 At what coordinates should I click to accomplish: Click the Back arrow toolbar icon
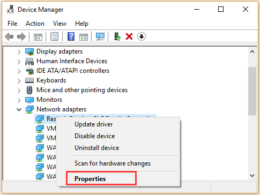(9, 36)
